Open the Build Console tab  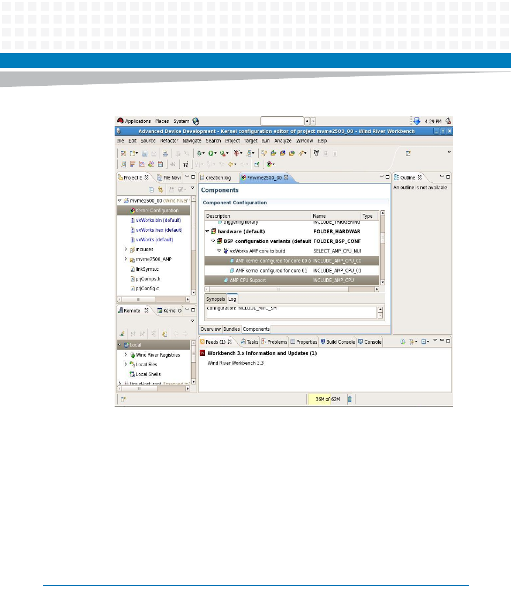tap(337, 342)
